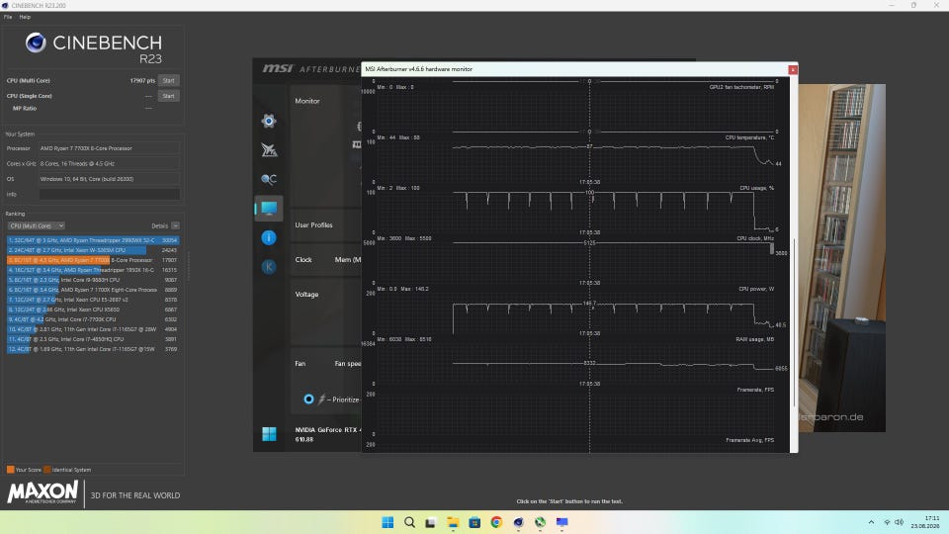Image resolution: width=949 pixels, height=534 pixels.
Task: Click the Clock section label in Afterburner
Action: 303,260
